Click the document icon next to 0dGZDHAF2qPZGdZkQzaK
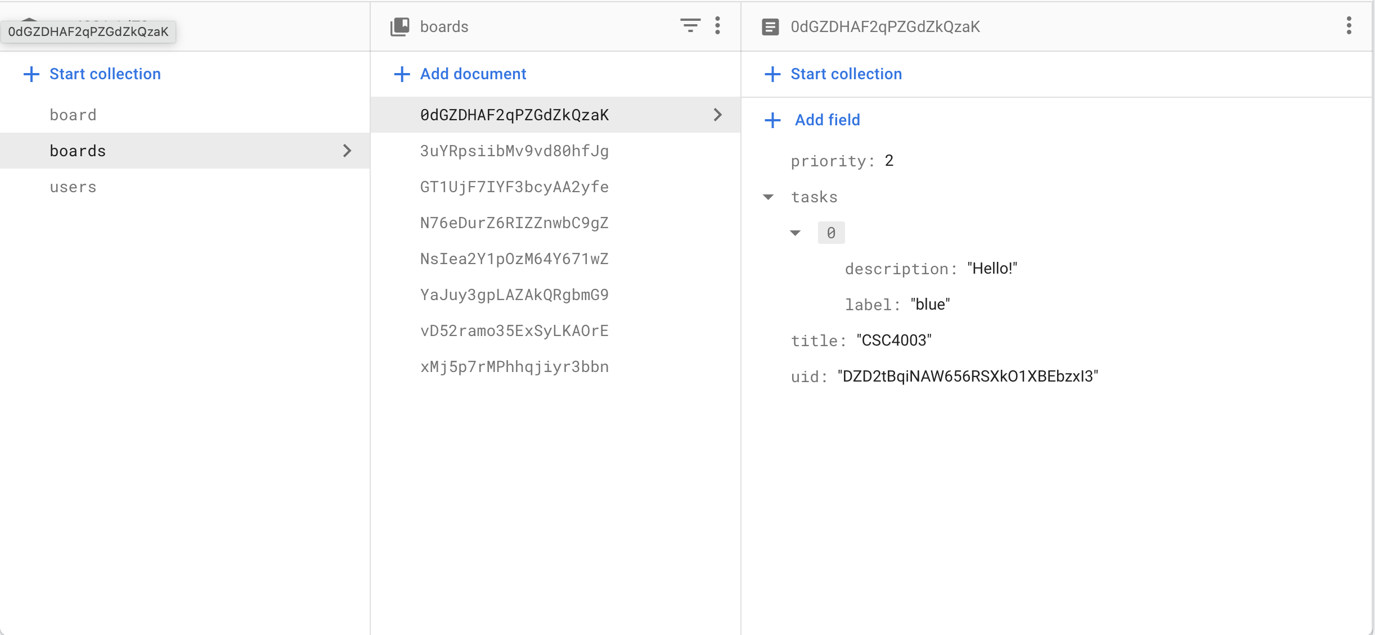Screen dimensions: 1375x635 coord(771,26)
